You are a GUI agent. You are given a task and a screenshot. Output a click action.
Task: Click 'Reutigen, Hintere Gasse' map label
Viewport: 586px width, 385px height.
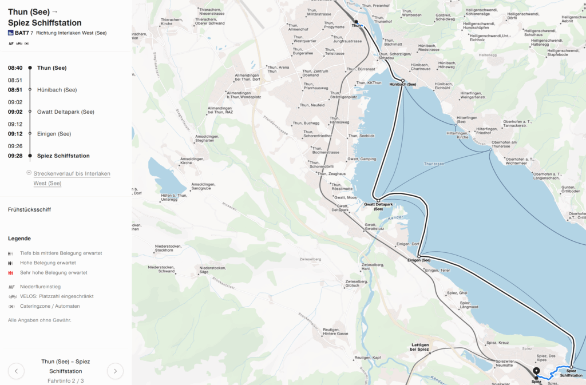(x=335, y=332)
